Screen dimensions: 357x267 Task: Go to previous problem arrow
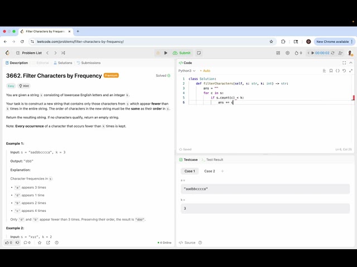pos(47,53)
